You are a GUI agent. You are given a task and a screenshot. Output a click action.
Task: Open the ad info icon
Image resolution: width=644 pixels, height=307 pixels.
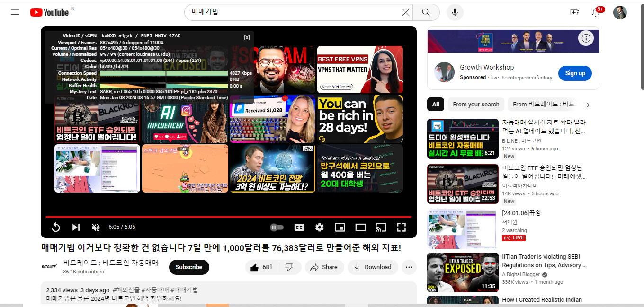[x=586, y=38]
